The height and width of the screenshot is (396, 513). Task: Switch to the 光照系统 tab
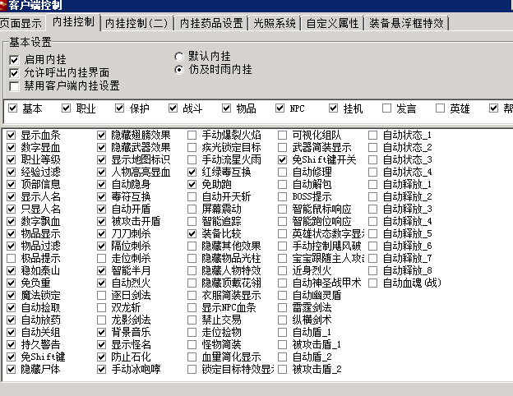pos(275,23)
